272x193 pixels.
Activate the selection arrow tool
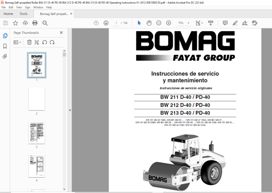pos(139,23)
